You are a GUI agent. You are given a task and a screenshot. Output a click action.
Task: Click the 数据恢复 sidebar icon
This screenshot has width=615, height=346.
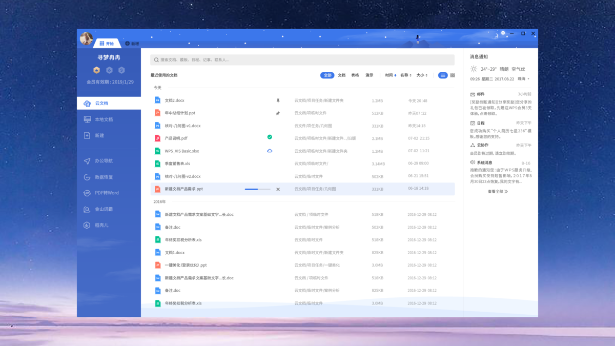pos(87,177)
